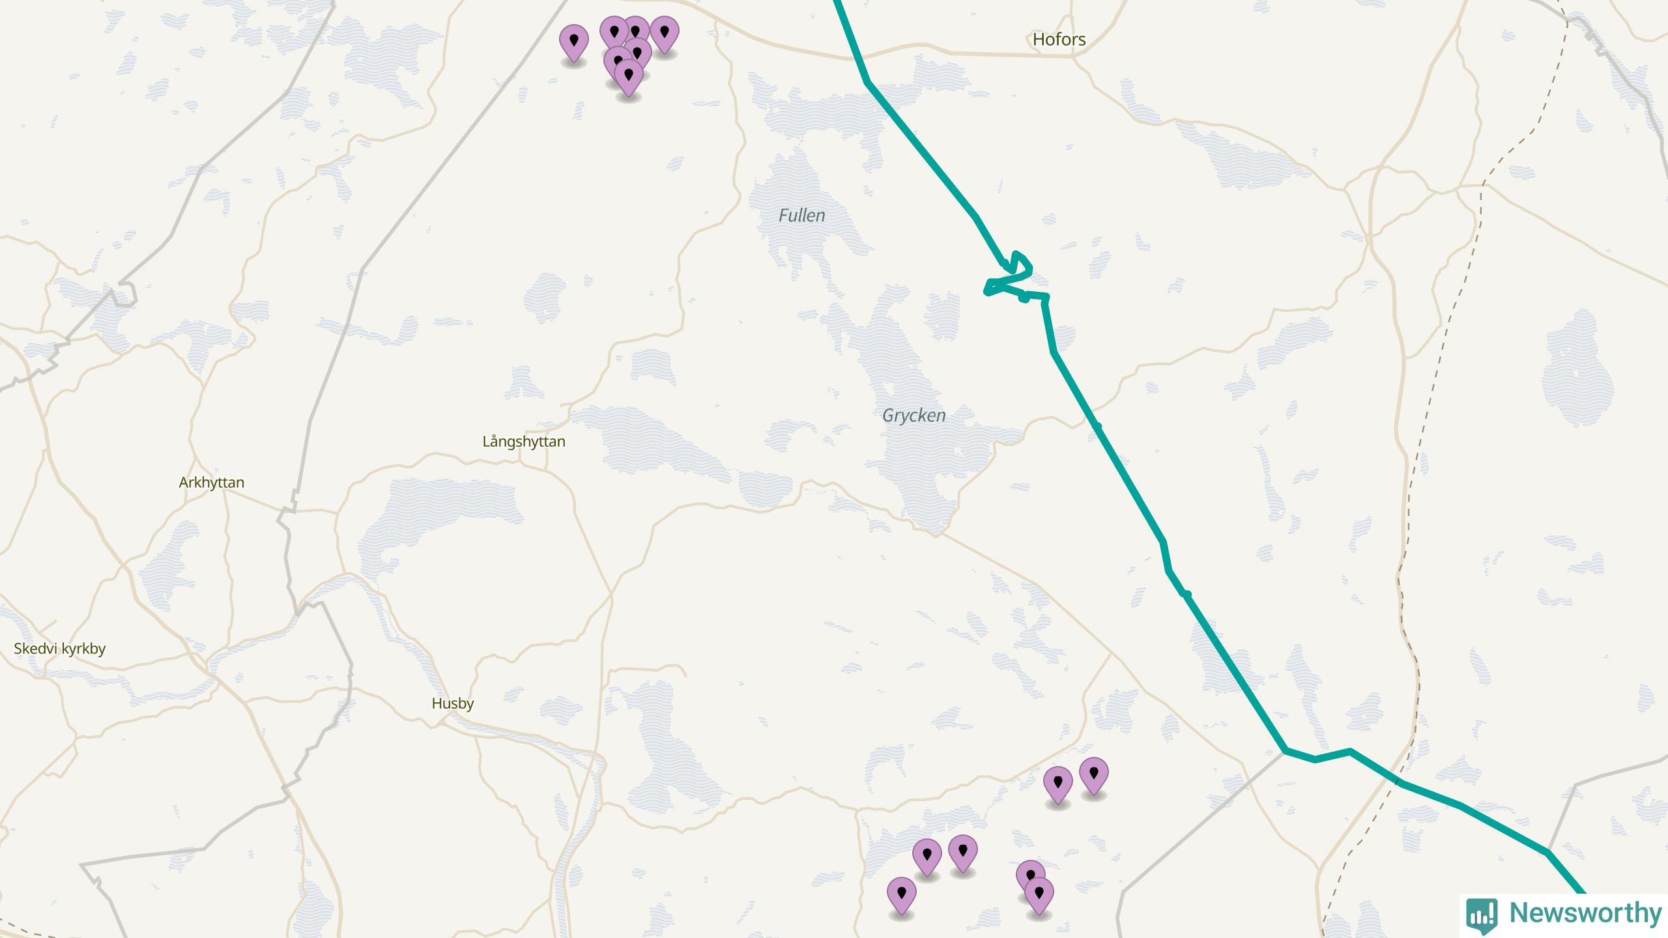Screen dimensions: 1668x938
Task: Click the lower marker of the overlapping southern pair
Action: coord(1039,896)
